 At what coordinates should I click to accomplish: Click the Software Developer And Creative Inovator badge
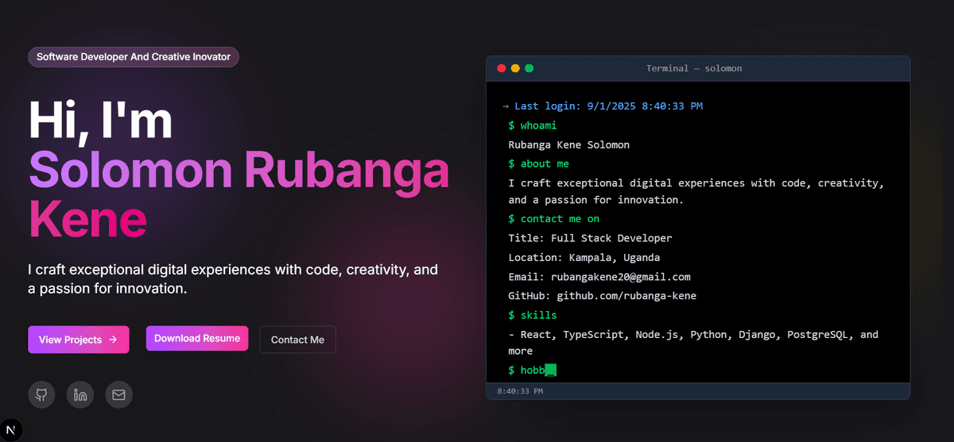point(134,57)
